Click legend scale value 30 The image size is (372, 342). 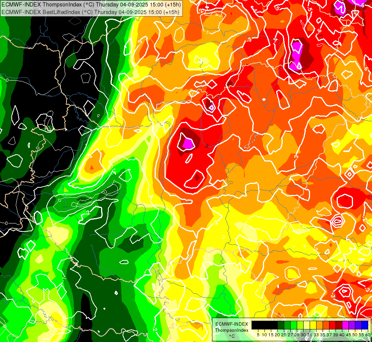tap(303, 335)
